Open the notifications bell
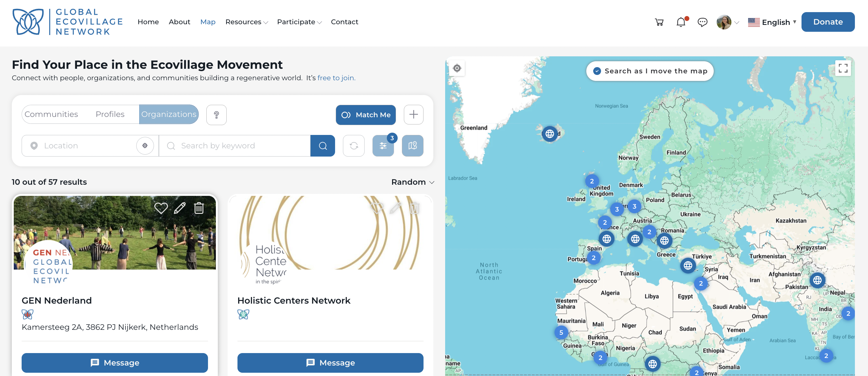 pos(681,22)
